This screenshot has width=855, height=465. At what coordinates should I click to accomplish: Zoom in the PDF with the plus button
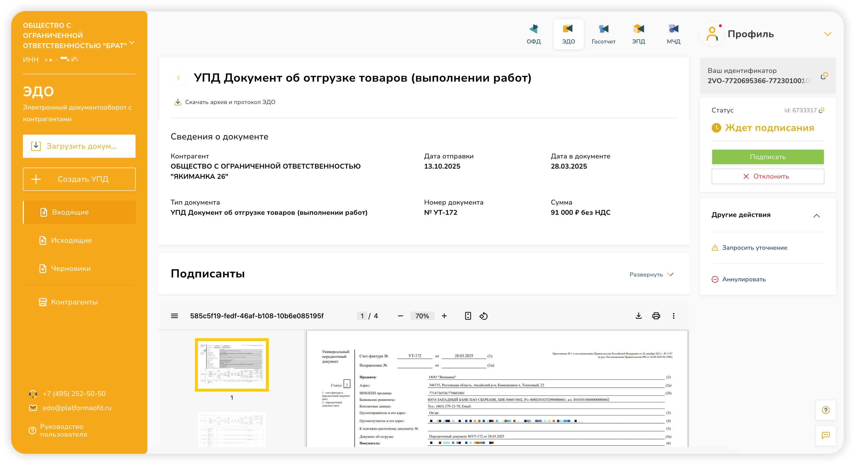[444, 316]
